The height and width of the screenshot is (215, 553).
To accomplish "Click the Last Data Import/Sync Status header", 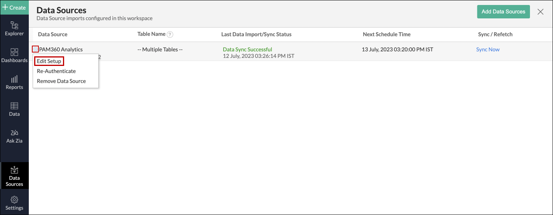I will tap(256, 34).
